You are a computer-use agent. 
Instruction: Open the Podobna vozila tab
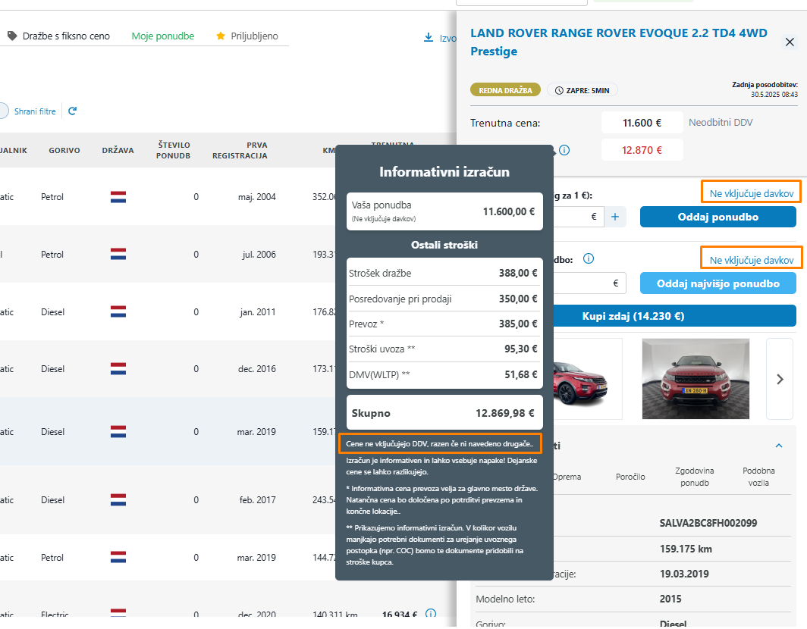(758, 477)
